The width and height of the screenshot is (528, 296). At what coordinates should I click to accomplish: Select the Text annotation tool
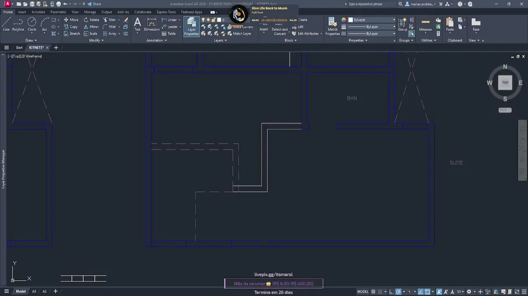click(137, 24)
